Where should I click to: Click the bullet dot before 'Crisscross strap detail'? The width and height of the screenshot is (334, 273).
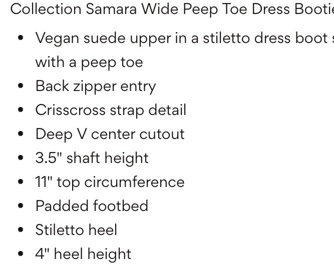pyautogui.click(x=21, y=110)
